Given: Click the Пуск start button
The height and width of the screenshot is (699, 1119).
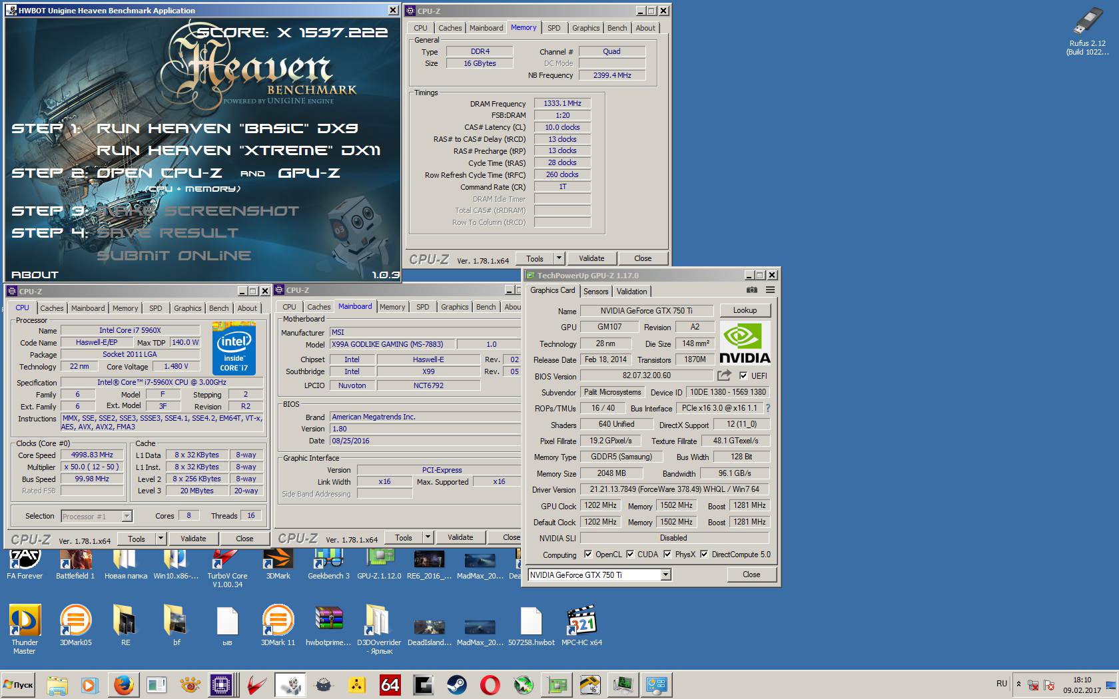Looking at the screenshot, I should (19, 684).
